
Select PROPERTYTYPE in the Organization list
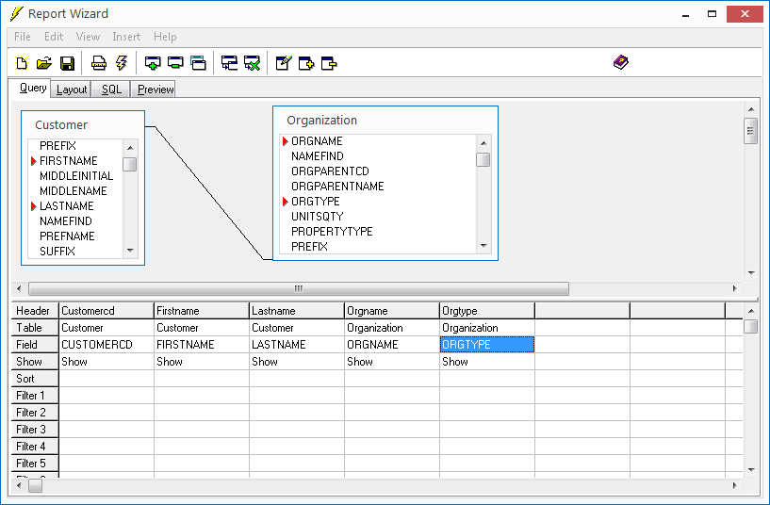332,232
